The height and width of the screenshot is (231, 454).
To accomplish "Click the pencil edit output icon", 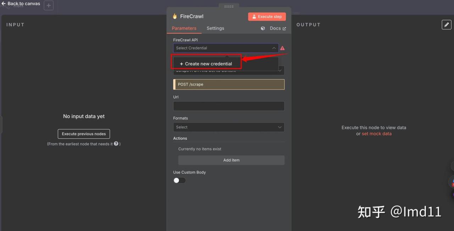I will point(446,25).
